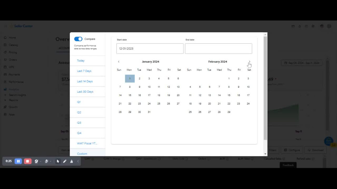Image resolution: width=337 pixels, height=189 pixels.
Task: Click the February 2024 month heading
Action: [217, 62]
